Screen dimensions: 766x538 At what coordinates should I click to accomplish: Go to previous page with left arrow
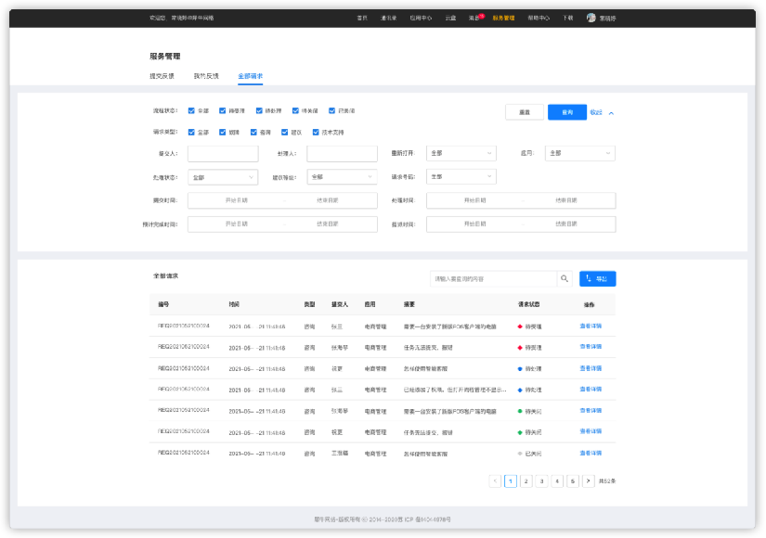coord(495,480)
